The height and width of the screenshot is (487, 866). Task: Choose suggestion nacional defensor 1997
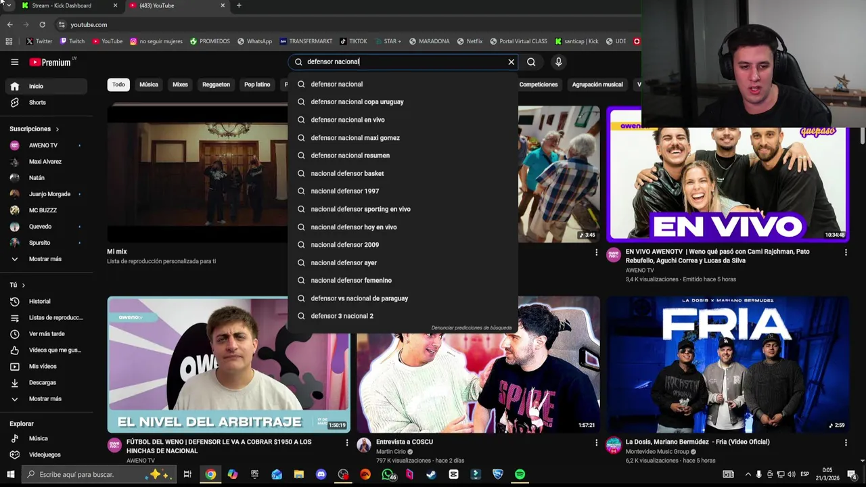(x=403, y=191)
